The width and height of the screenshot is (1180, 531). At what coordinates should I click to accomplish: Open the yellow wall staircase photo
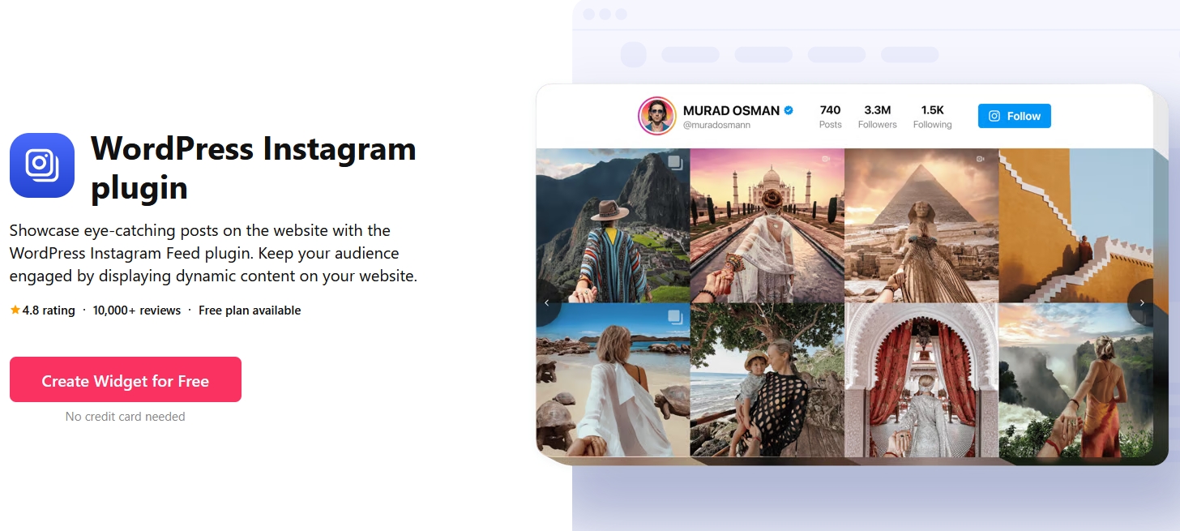click(x=1076, y=225)
